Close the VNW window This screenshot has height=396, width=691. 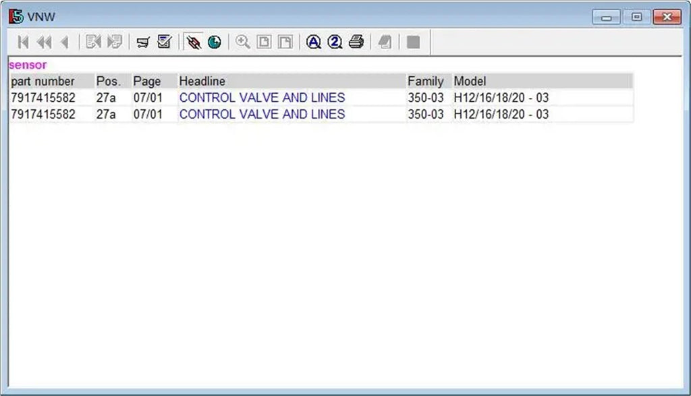coord(667,17)
